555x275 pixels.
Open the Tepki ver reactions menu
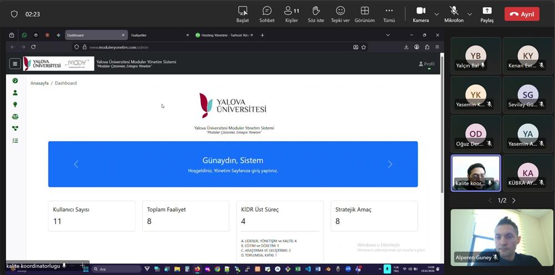pos(340,13)
